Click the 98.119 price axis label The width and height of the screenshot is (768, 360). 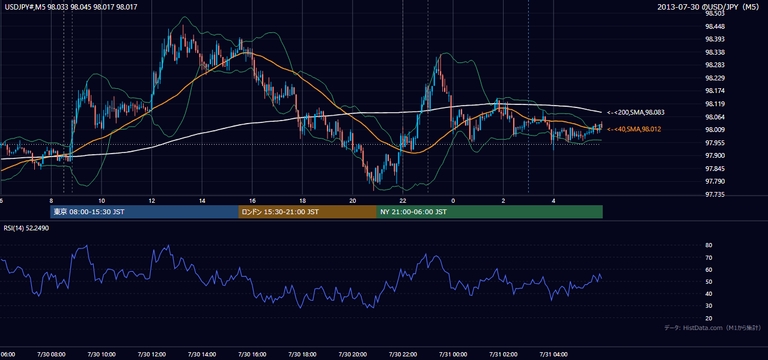coord(715,104)
